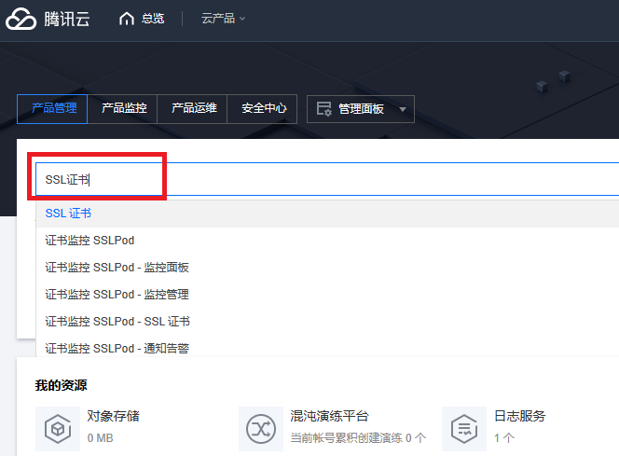Select the 产品管理 tab

tap(54, 108)
